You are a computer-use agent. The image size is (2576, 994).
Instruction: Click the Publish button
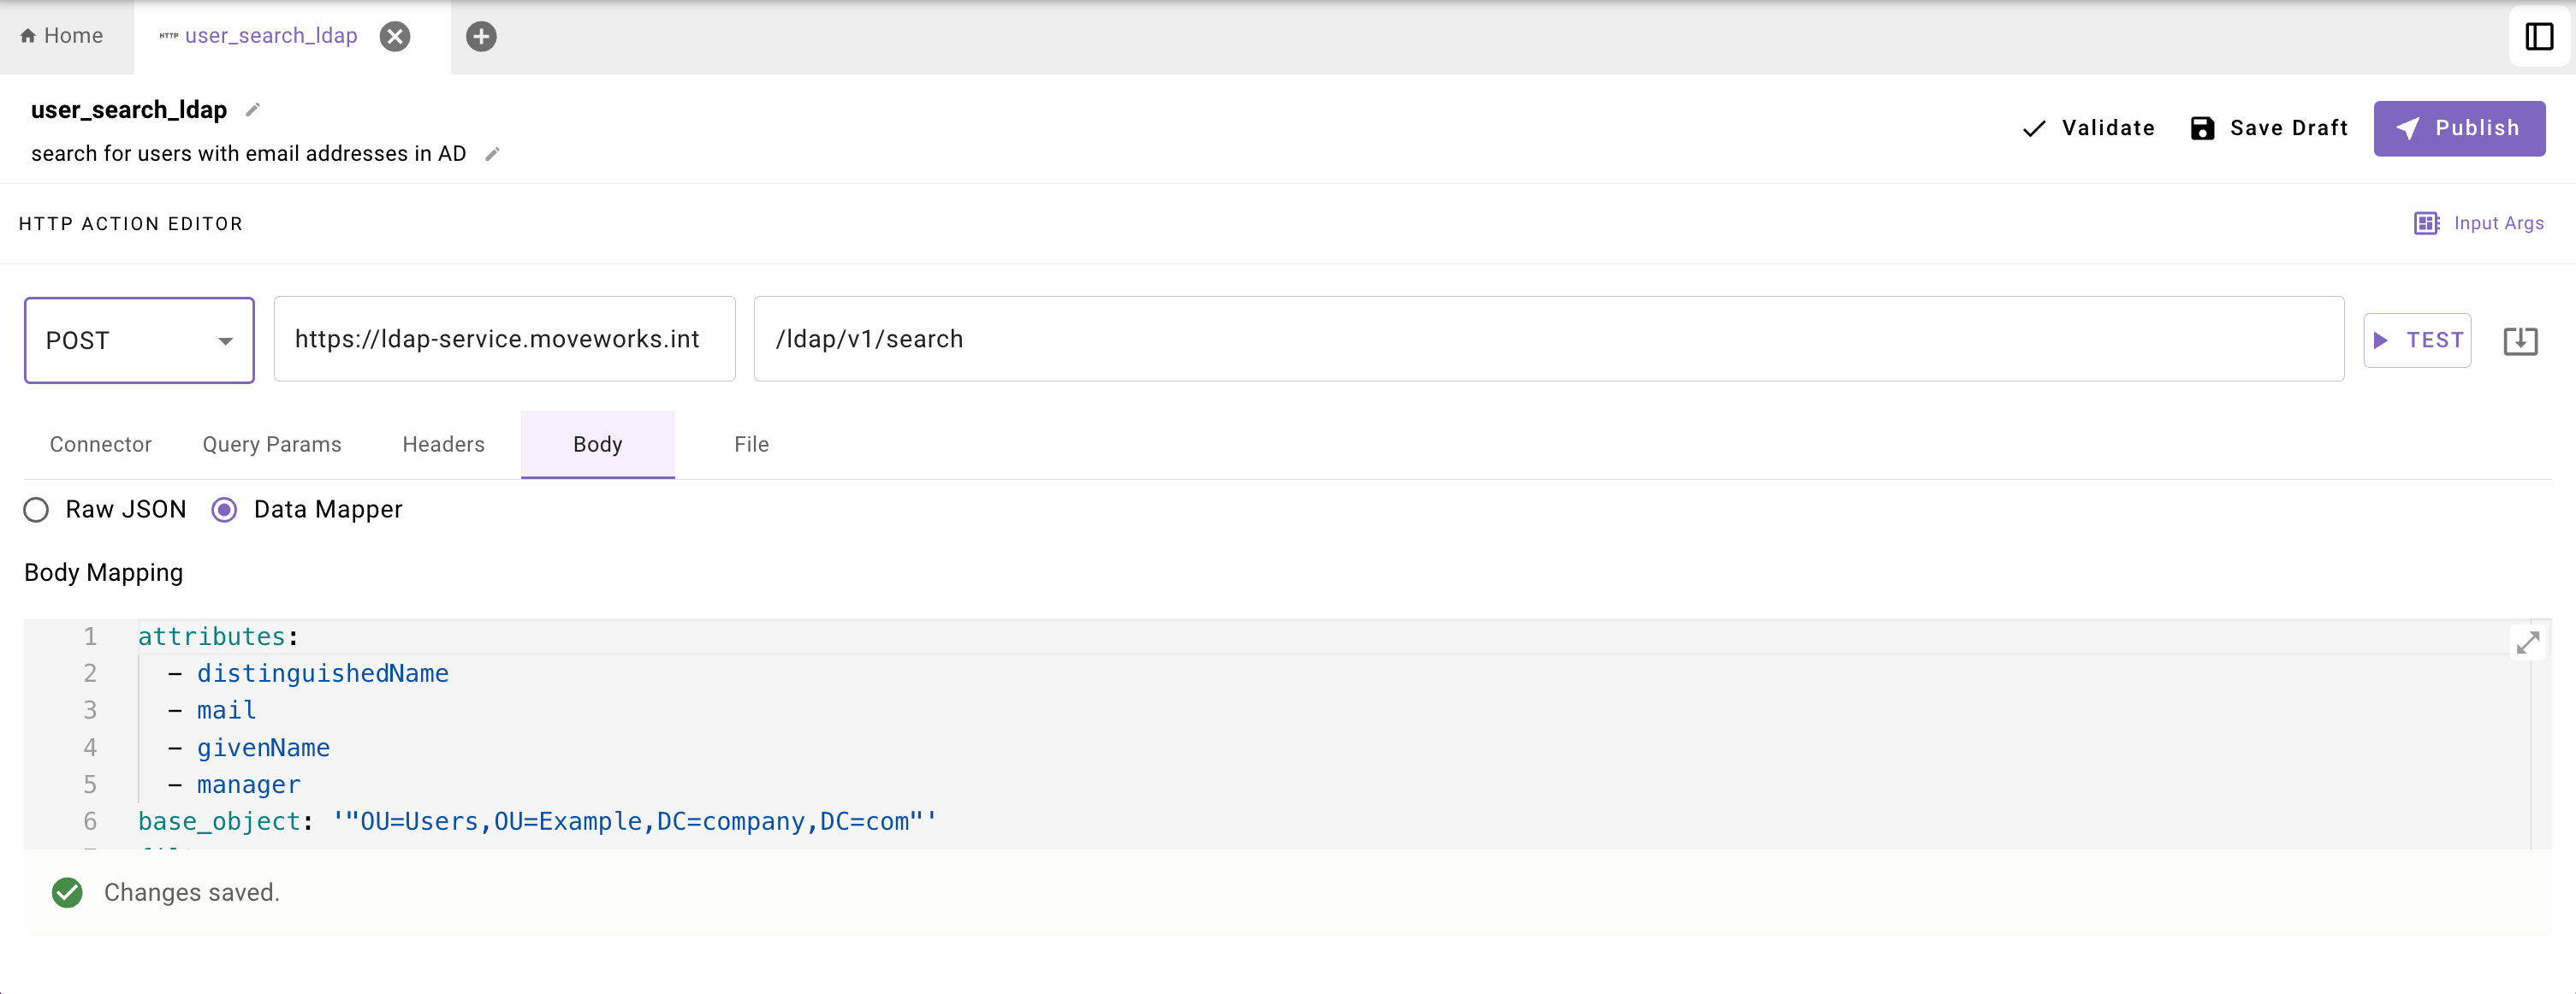[x=2458, y=128]
